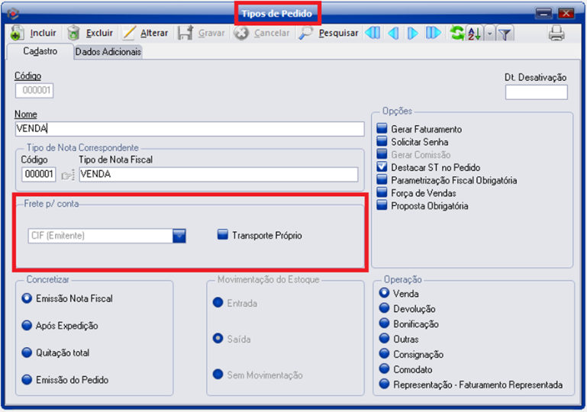
Task: Click the Dt. Desativação date field
Action: [536, 92]
